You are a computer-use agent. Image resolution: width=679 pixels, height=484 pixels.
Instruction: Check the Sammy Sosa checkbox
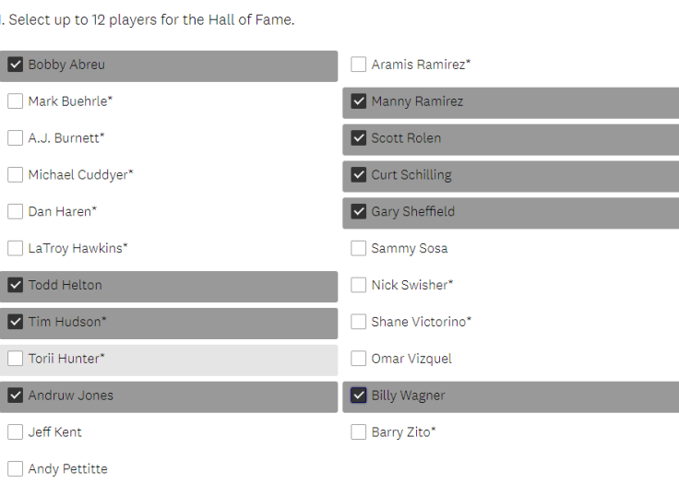pyautogui.click(x=359, y=248)
